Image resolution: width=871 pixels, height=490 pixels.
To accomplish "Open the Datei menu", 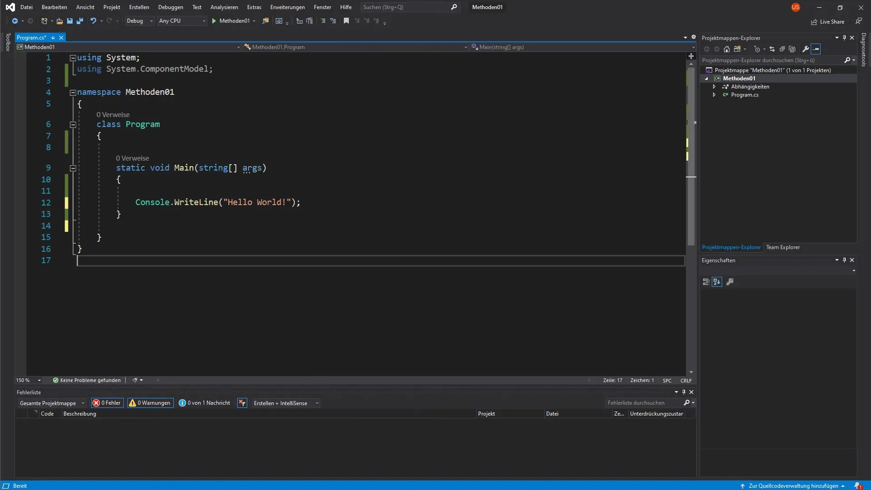I will (26, 7).
